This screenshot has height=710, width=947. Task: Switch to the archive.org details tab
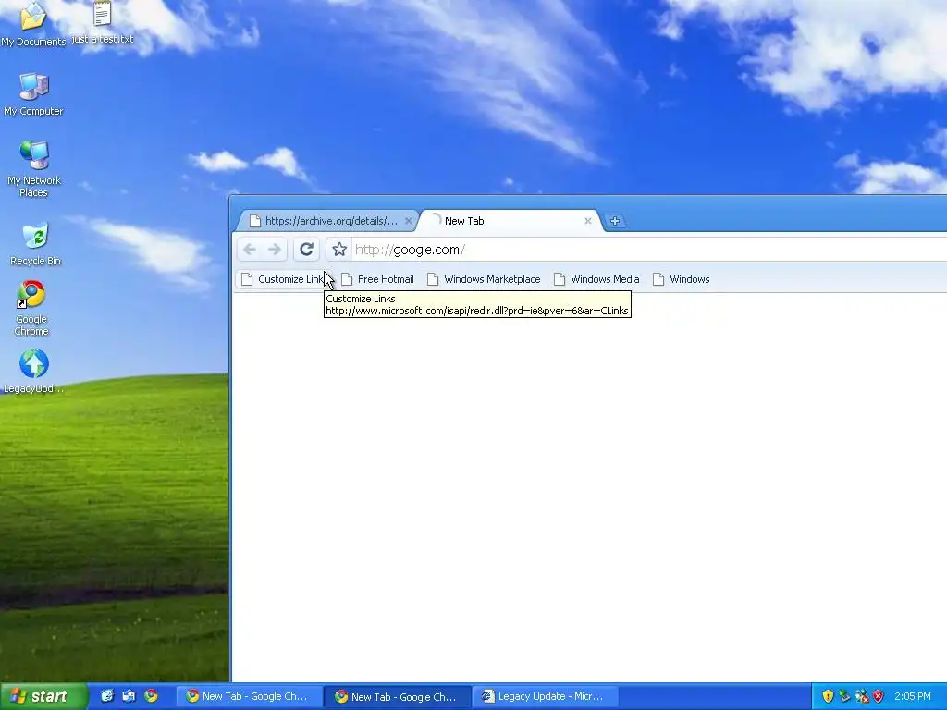coord(328,221)
